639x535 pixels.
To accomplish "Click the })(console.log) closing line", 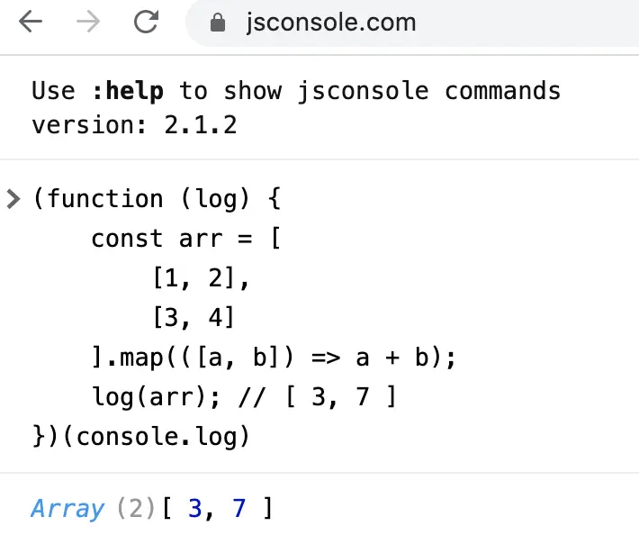I will pyautogui.click(x=141, y=436).
